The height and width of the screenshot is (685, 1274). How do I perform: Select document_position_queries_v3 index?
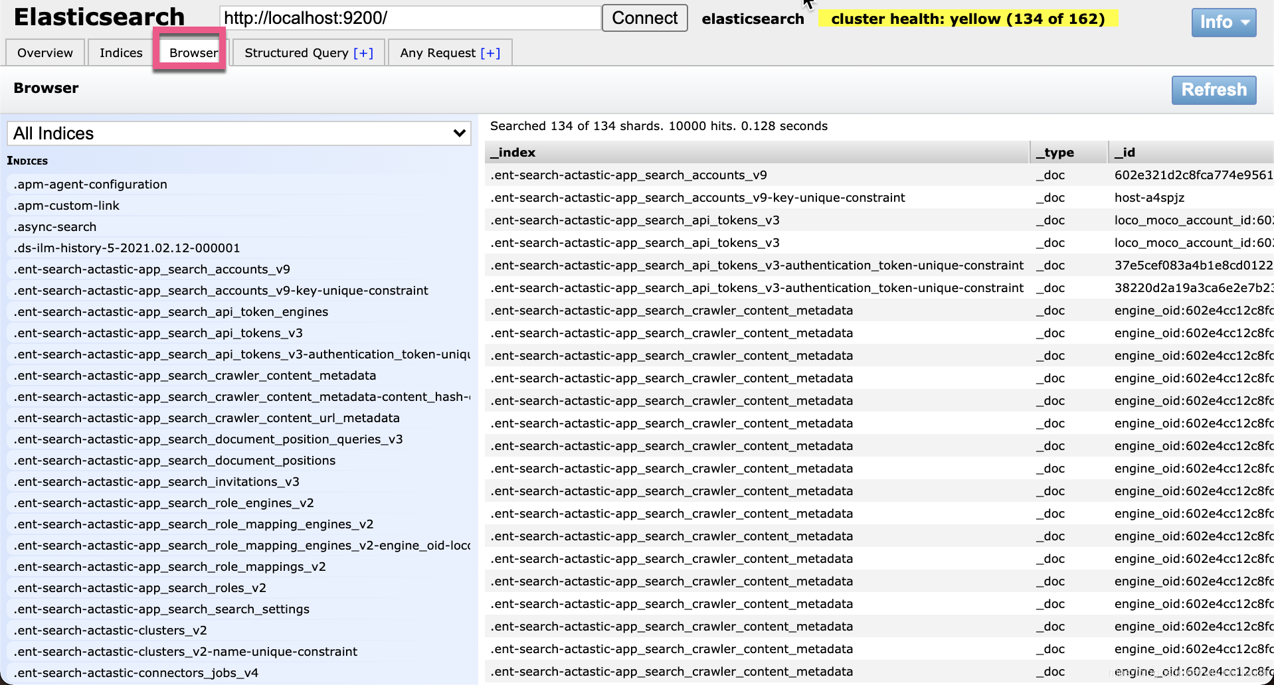click(239, 439)
